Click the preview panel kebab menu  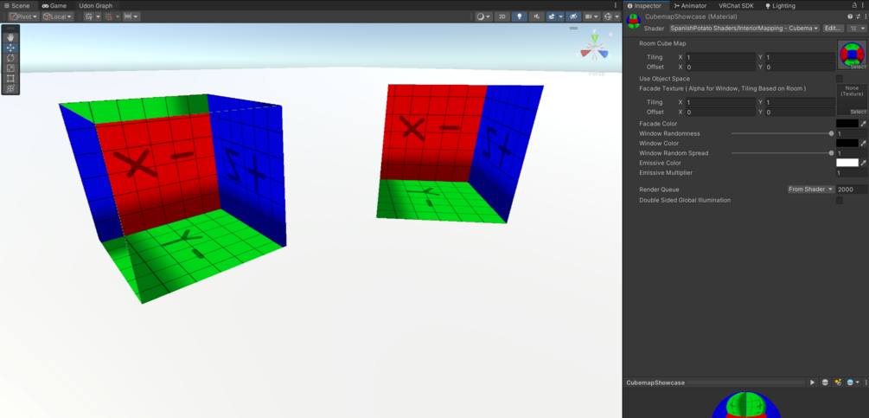coord(866,383)
